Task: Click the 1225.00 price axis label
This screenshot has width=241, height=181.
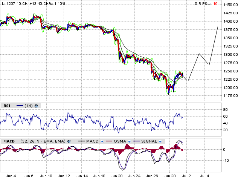Action: [230, 80]
